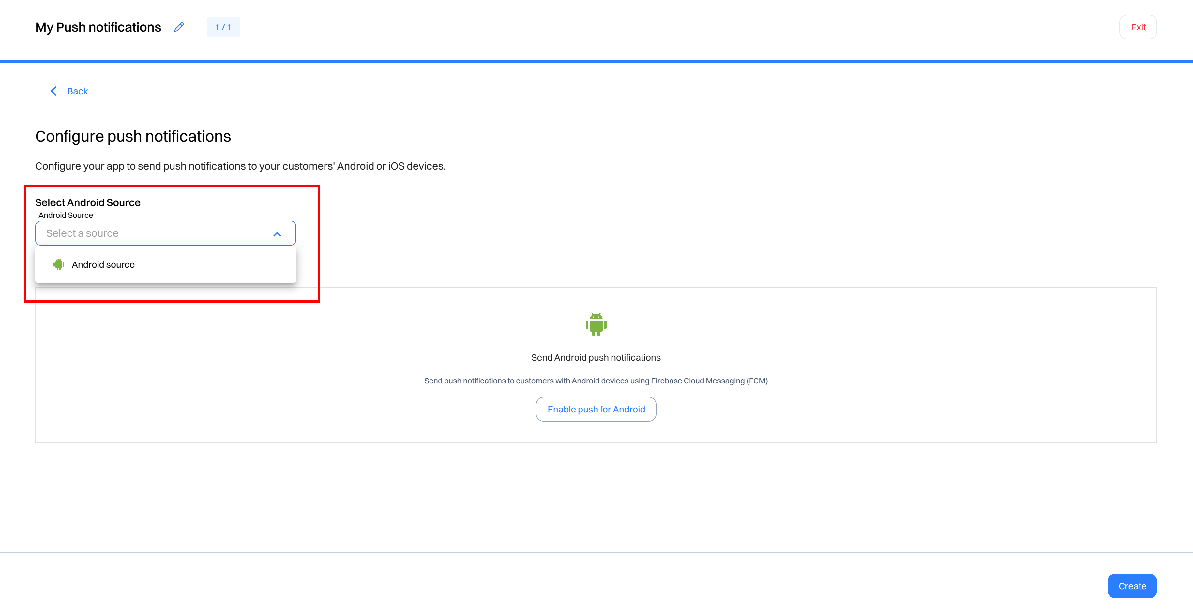Click the 1 / 1 step indicator
1193x613 pixels.
point(223,27)
